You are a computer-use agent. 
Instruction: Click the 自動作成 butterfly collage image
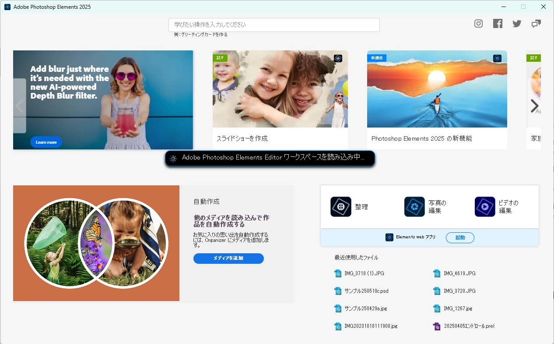[x=96, y=243]
